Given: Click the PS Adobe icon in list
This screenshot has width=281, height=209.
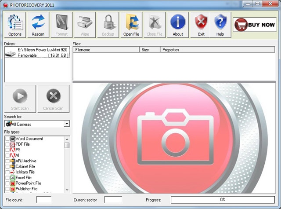Looking at the screenshot, I should pyautogui.click(x=13, y=150).
